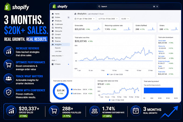Click the Gross sales link in breakdown
The height and width of the screenshot is (122, 183).
(x=162, y=41)
